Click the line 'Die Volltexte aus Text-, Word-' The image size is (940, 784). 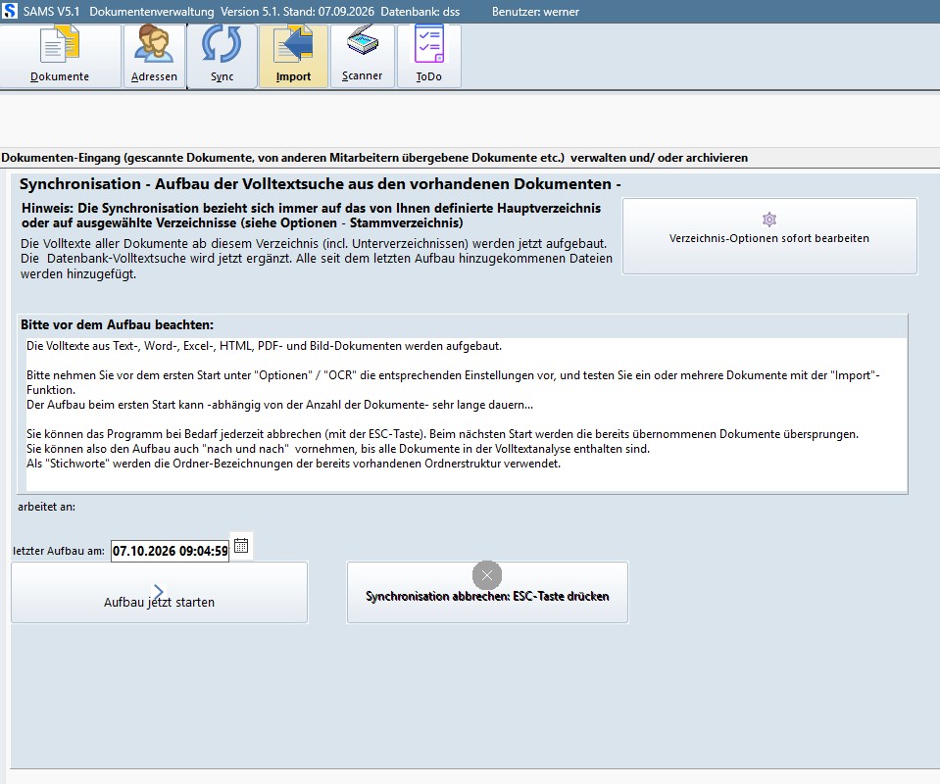tap(264, 346)
